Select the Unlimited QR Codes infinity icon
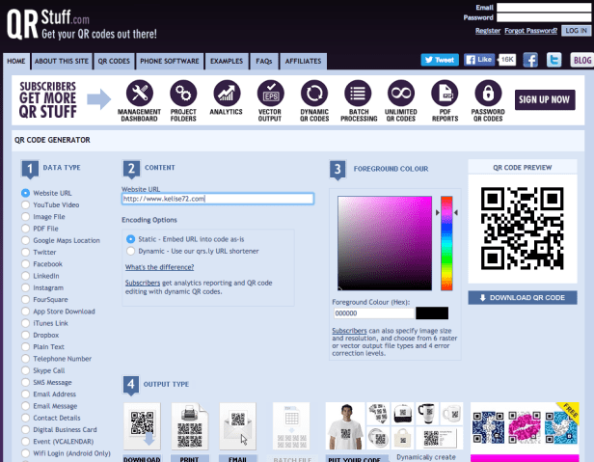The height and width of the screenshot is (462, 594). point(401,94)
